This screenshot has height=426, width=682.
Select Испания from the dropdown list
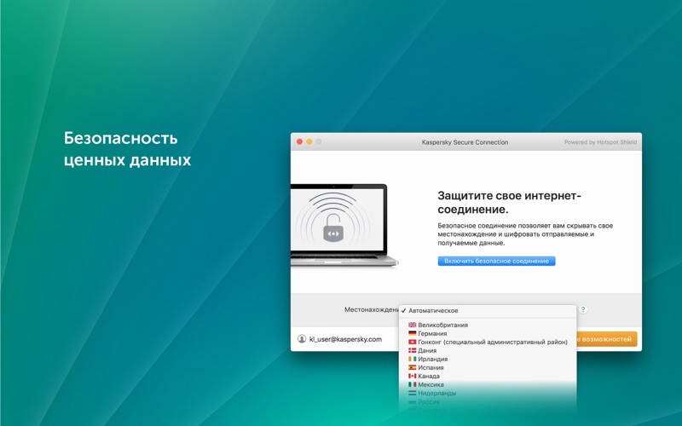tap(488, 367)
